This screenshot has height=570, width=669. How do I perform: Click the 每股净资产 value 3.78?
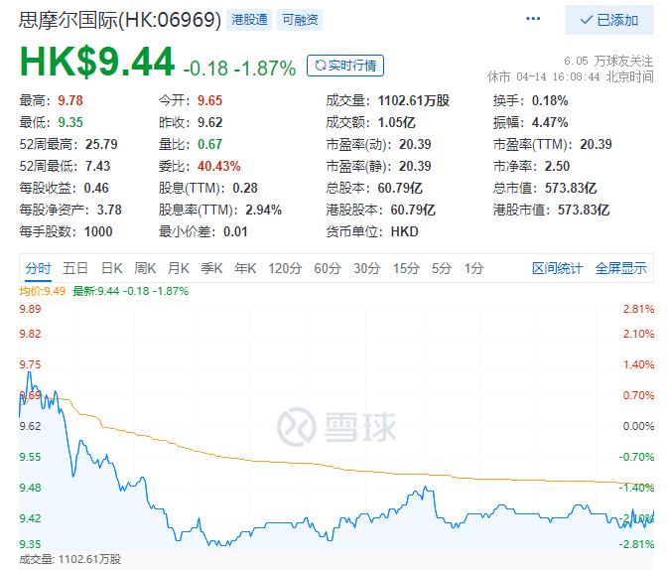109,211
